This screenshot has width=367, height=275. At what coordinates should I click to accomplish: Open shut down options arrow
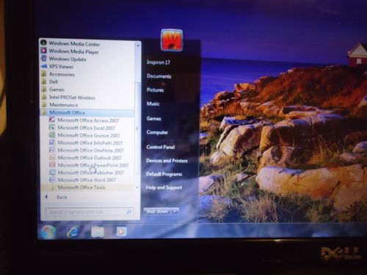click(x=175, y=211)
